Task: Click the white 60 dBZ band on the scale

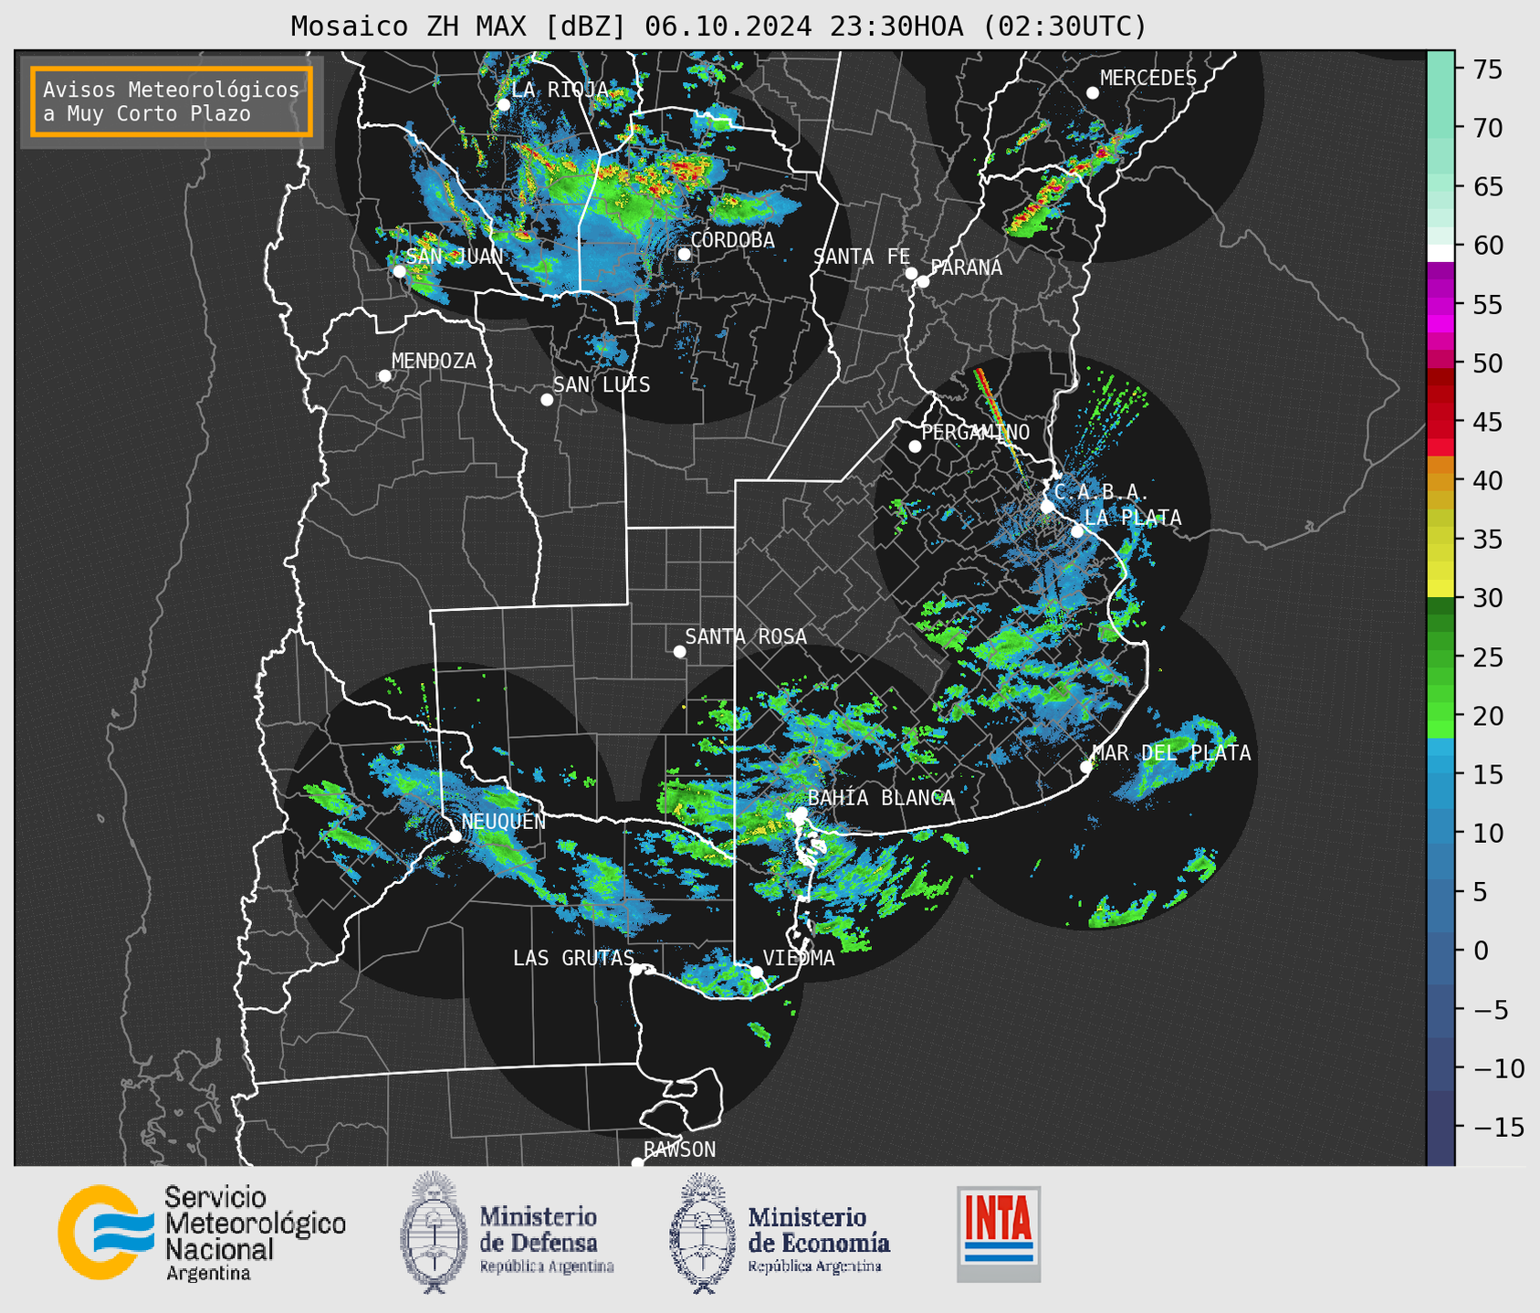Action: 1440,253
